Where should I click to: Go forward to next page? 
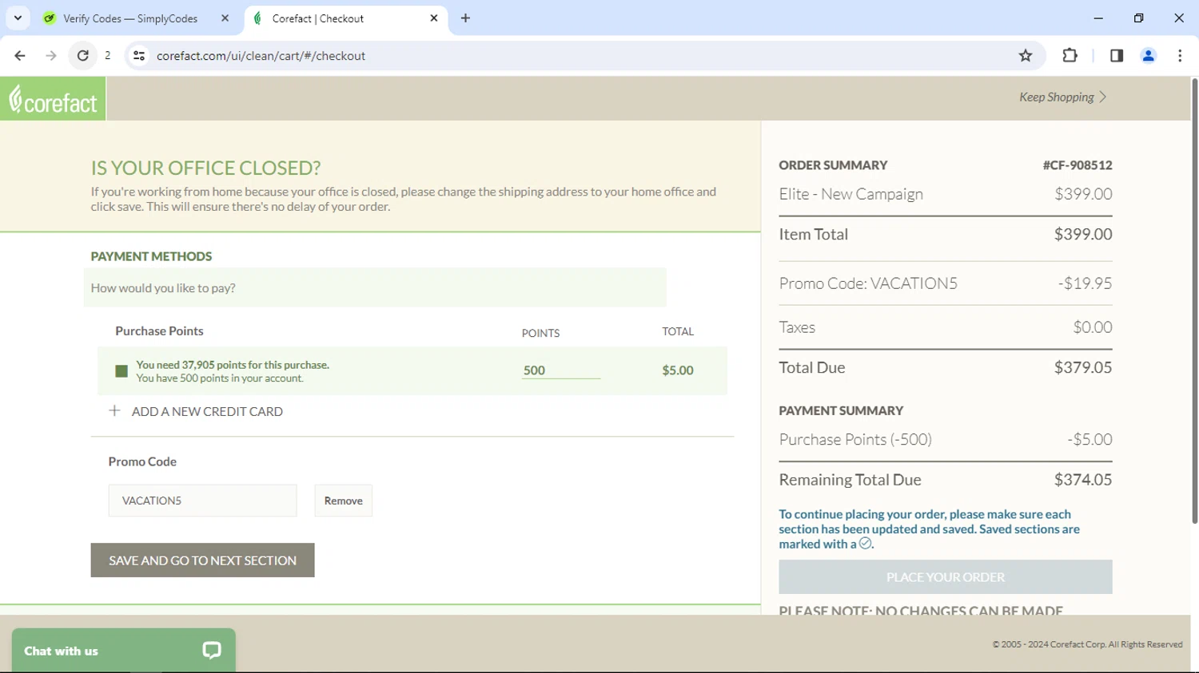51,56
